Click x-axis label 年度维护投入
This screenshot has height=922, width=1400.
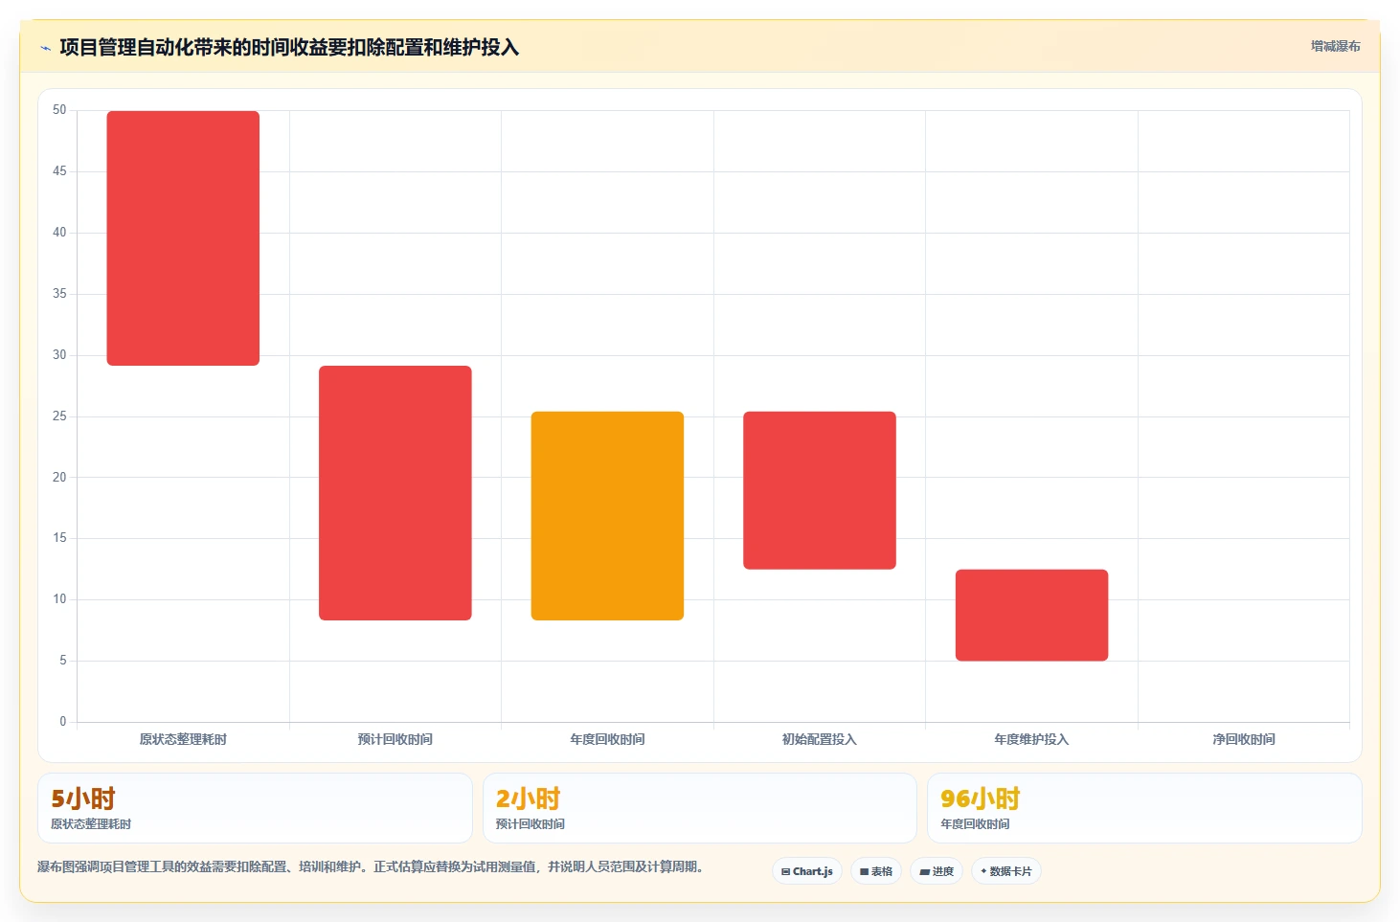[1031, 739]
